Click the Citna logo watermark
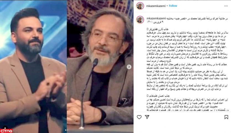Screen dimensions: 231x133 click(x=6, y=131)
